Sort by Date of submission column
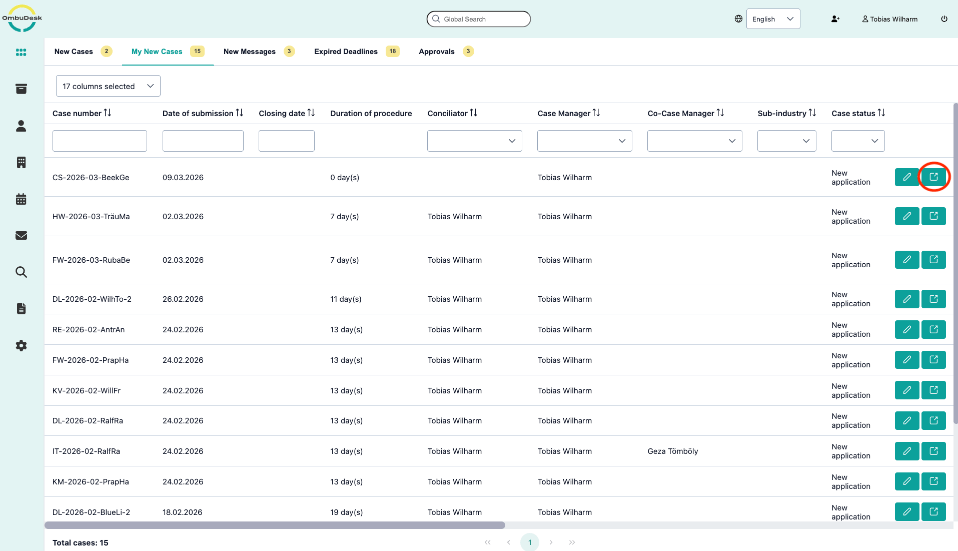958x551 pixels. point(240,113)
